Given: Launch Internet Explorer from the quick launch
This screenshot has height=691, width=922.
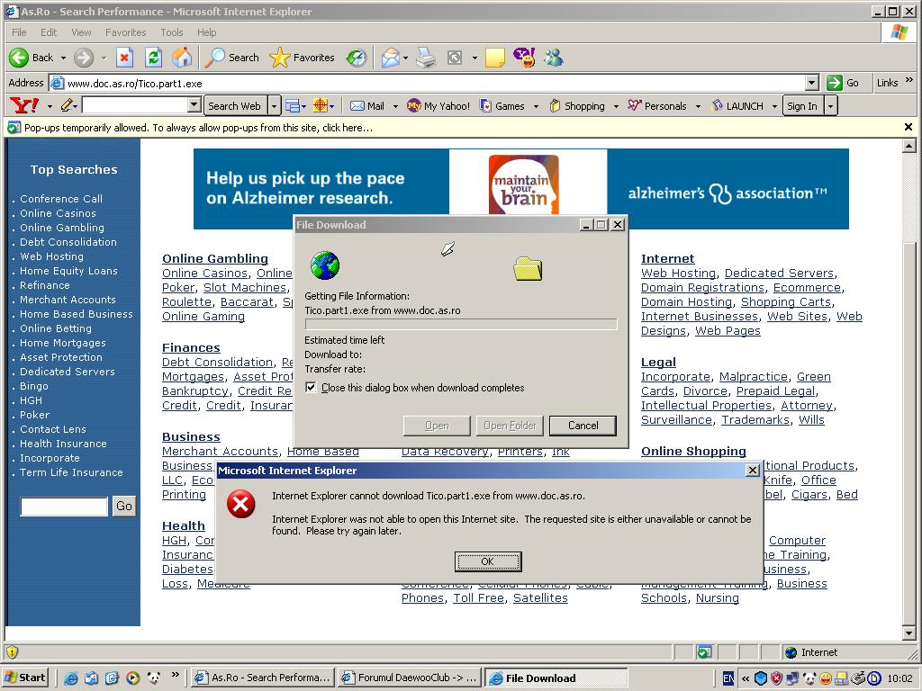Looking at the screenshot, I should tap(70, 678).
